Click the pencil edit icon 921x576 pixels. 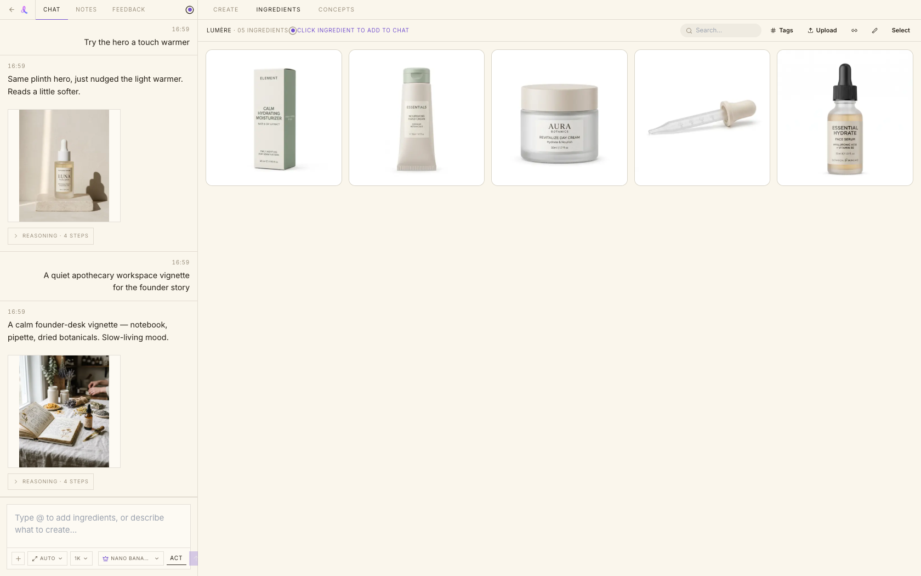(x=874, y=31)
